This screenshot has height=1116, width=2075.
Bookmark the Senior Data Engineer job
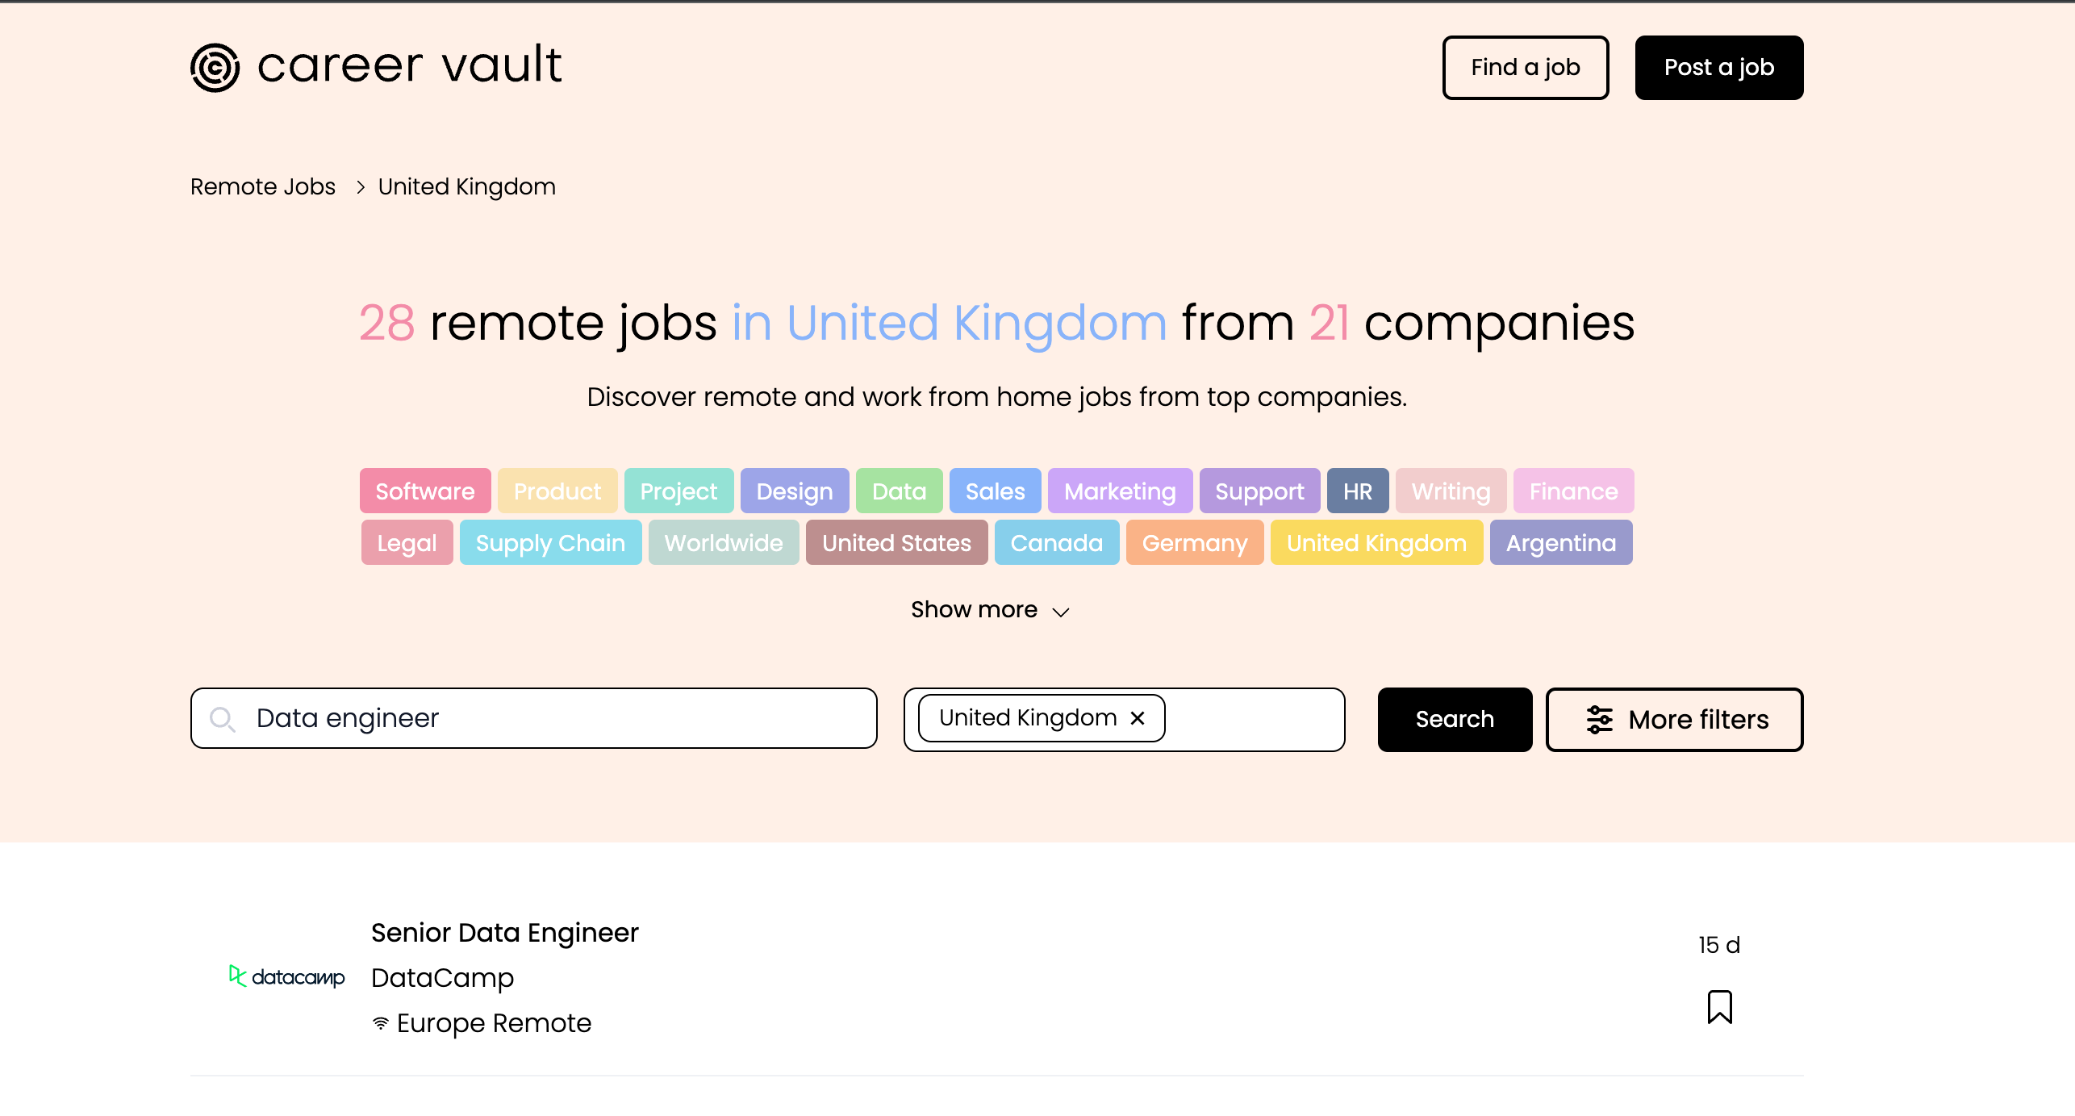(1719, 1007)
